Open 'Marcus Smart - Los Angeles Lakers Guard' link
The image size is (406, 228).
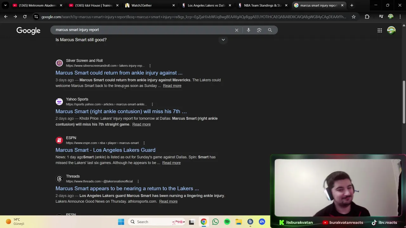click(105, 150)
